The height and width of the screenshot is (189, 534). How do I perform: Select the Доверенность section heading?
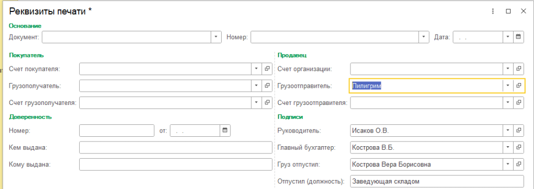[30, 117]
